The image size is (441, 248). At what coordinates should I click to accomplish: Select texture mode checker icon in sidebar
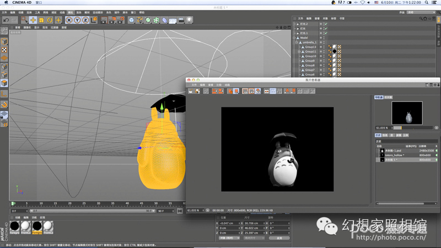click(x=4, y=50)
